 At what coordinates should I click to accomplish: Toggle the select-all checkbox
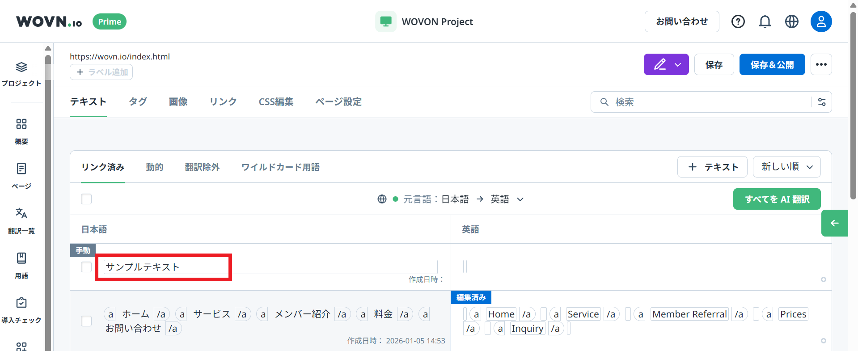coord(86,199)
